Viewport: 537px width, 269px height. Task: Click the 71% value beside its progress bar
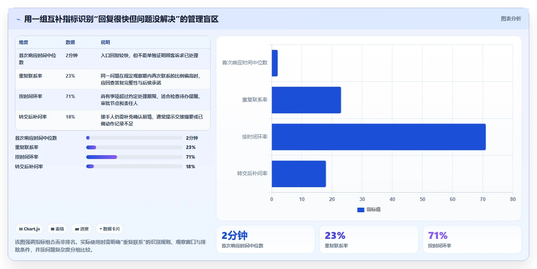click(x=190, y=157)
